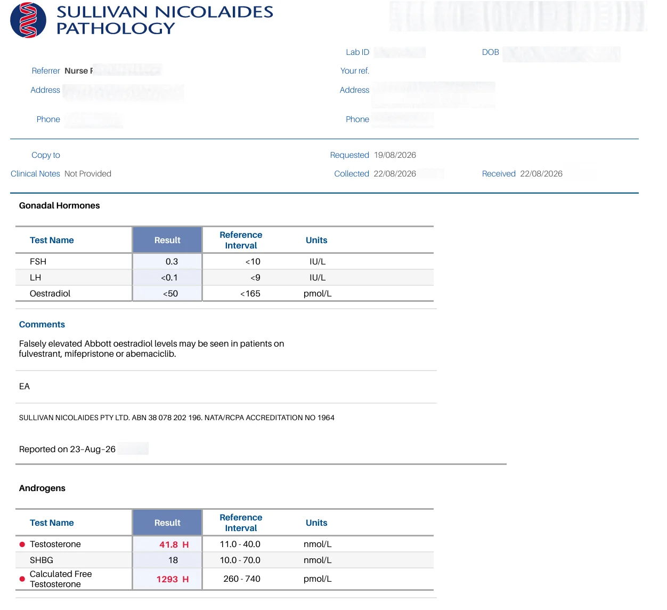667x610 pixels.
Task: Click the 'DOB' label
Action: point(491,52)
